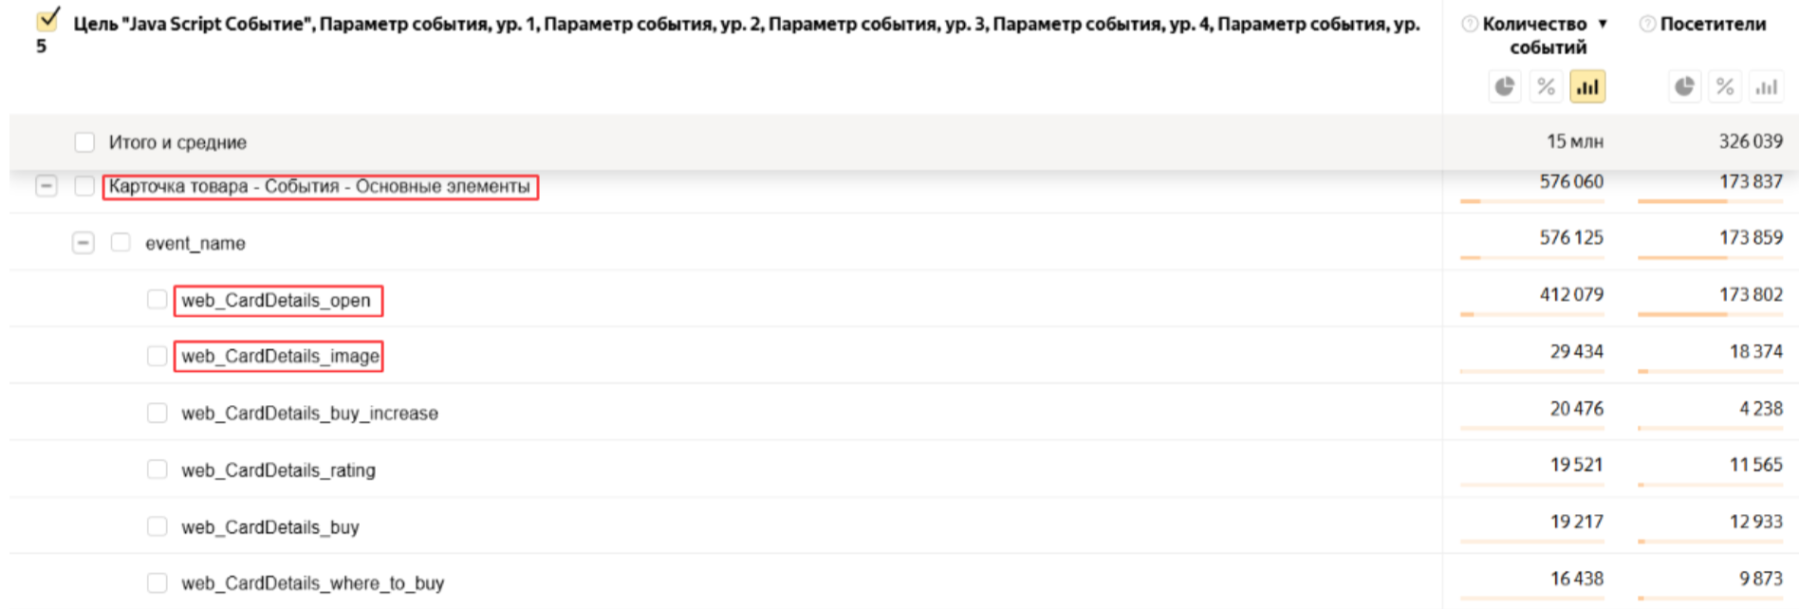Switch Посетители column to pie chart
Image resolution: width=1799 pixels, height=609 pixels.
[1684, 87]
